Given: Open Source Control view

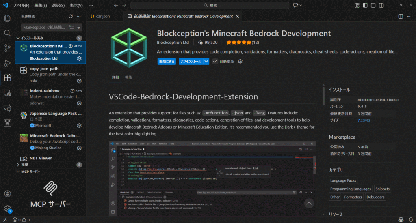Looking at the screenshot, I should click(x=7, y=48).
